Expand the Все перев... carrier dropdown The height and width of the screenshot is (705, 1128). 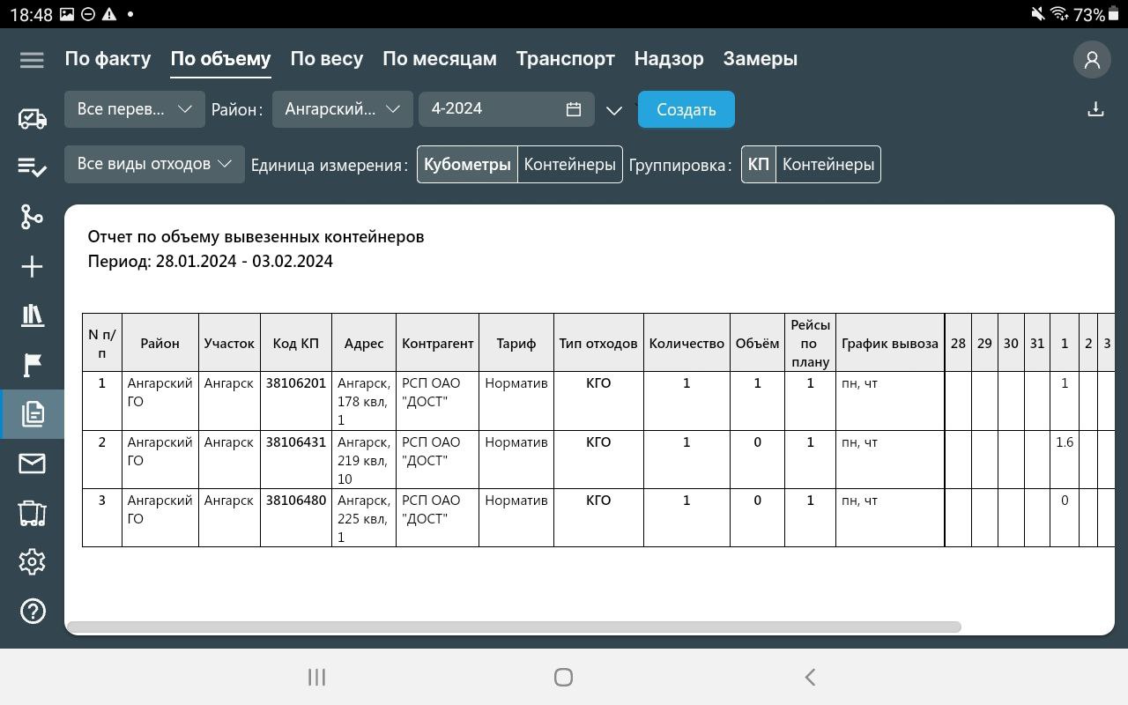[134, 109]
